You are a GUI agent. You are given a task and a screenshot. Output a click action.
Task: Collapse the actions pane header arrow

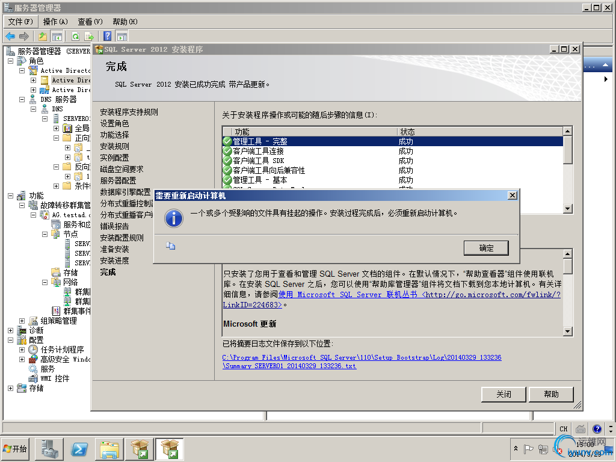point(605,65)
